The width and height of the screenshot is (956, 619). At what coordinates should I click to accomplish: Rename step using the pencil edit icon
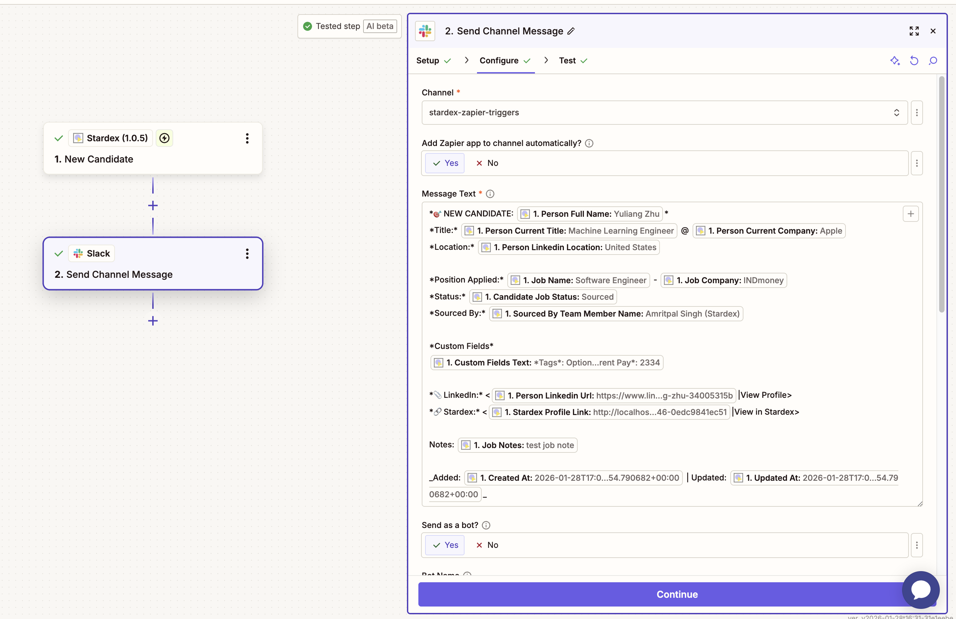[x=571, y=31]
